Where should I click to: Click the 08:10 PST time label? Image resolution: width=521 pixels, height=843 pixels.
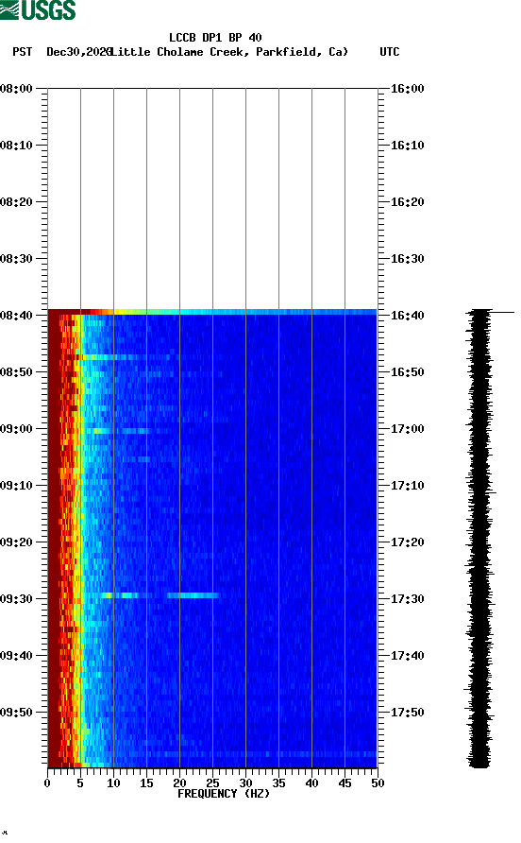click(16, 146)
